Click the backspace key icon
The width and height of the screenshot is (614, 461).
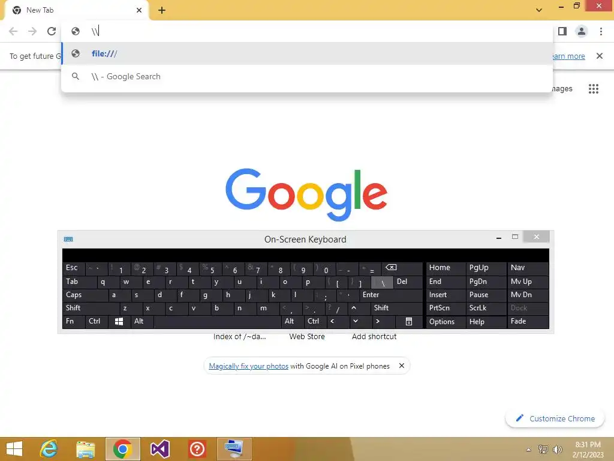click(x=402, y=268)
